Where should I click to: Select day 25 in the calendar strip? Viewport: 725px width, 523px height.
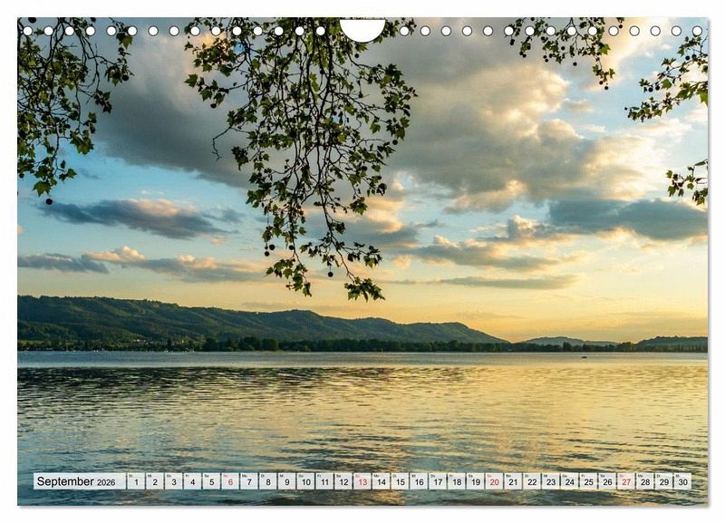(589, 481)
